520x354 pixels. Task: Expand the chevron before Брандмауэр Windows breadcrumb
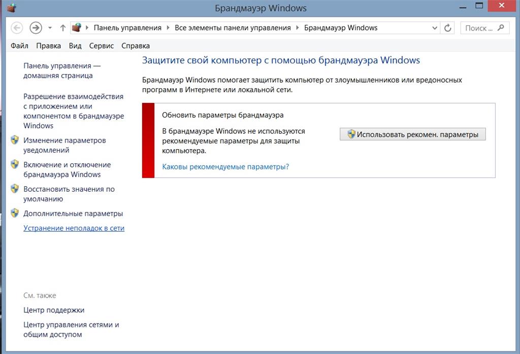click(298, 28)
